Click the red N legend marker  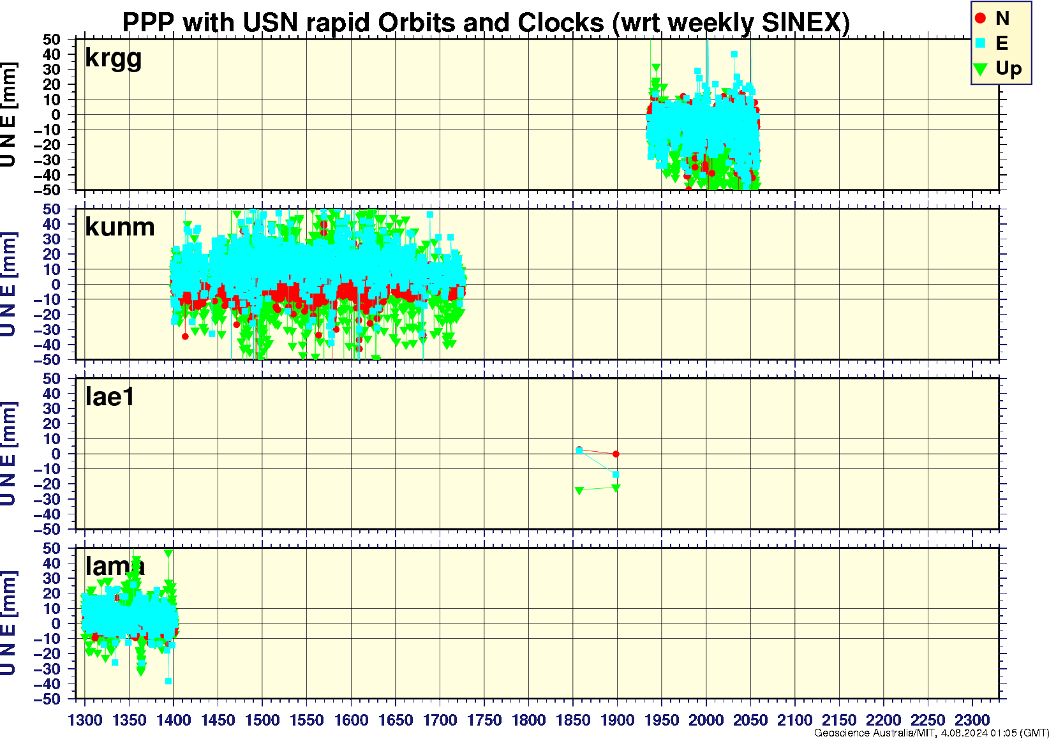click(x=981, y=19)
